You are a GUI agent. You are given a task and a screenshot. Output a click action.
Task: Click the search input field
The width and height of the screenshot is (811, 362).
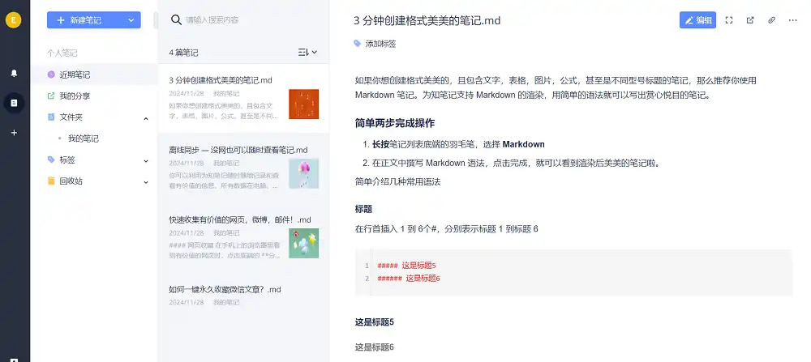243,19
